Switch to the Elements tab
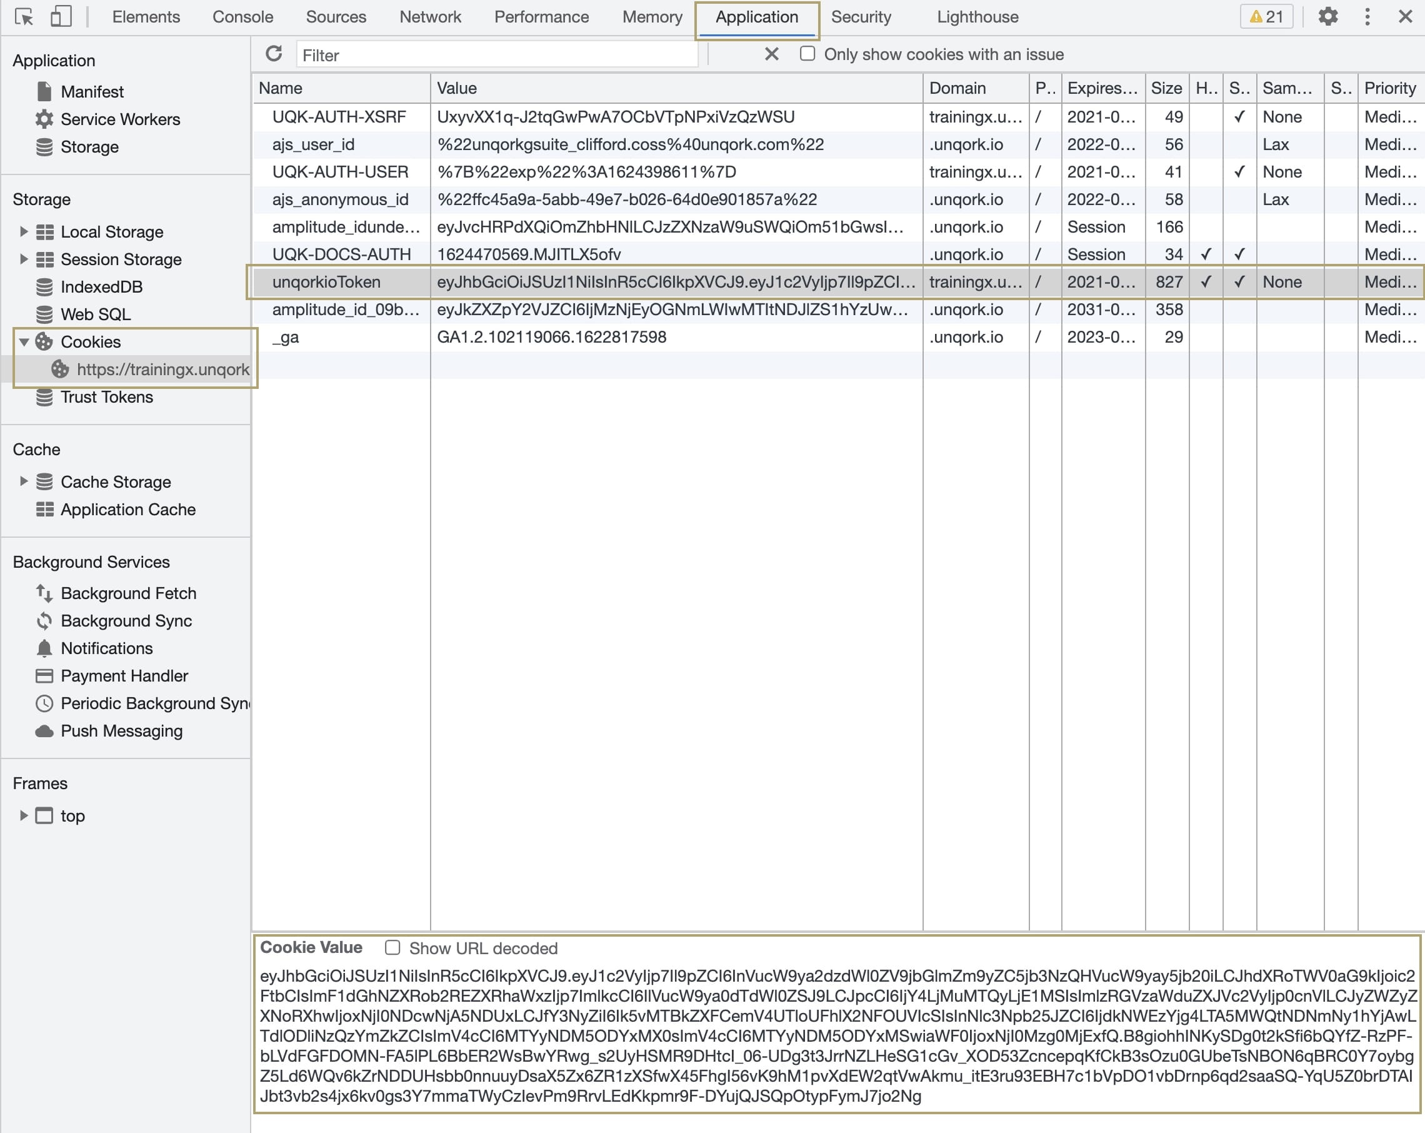Screen dimensions: 1425x1133 [x=146, y=18]
